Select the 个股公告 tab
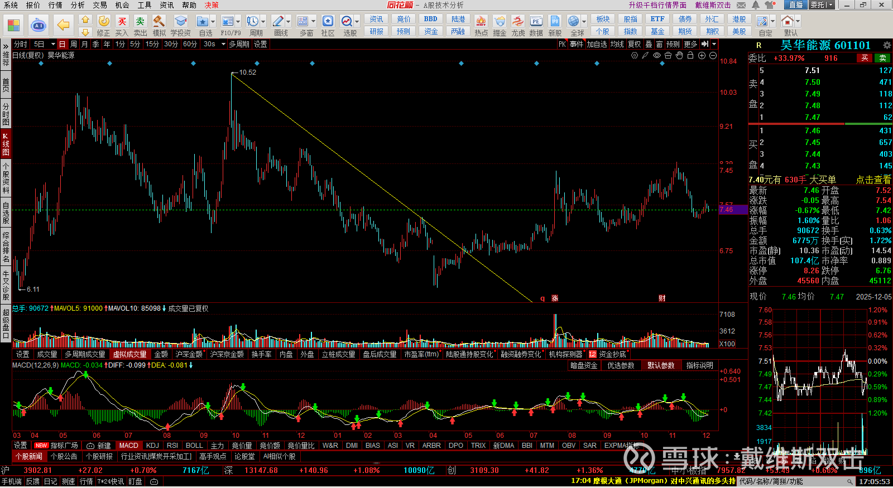Viewport: 893px width, 488px height. click(64, 456)
